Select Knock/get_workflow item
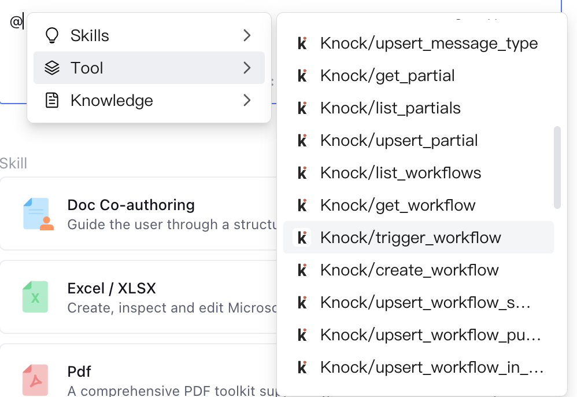 pos(419,205)
